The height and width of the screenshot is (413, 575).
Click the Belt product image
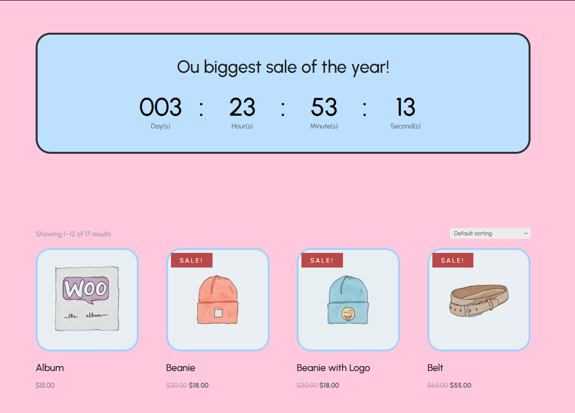click(479, 300)
